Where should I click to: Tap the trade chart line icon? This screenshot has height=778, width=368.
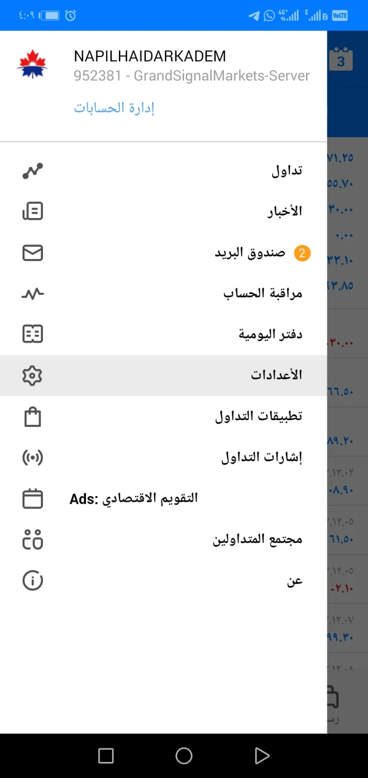[x=33, y=171]
